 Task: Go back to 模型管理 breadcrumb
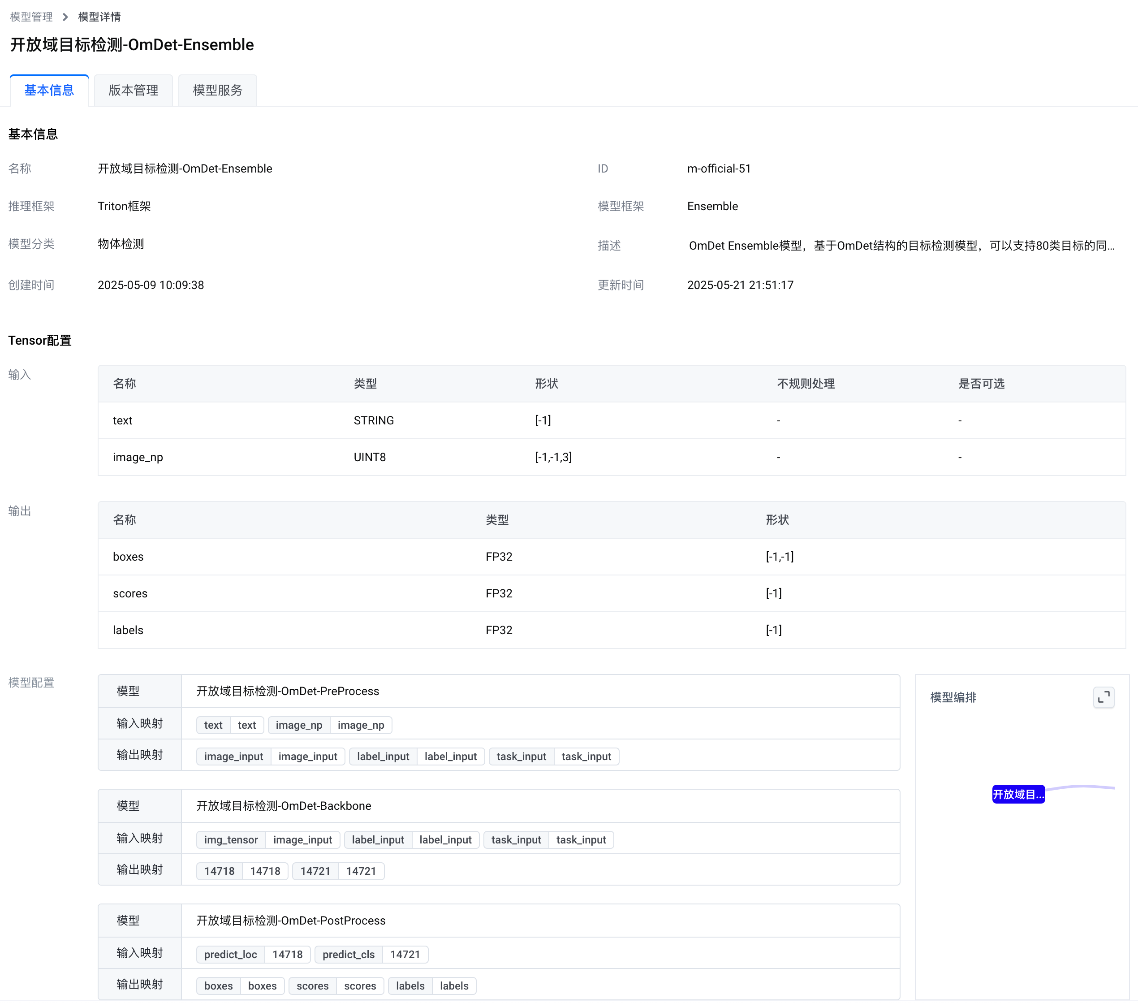pyautogui.click(x=31, y=17)
